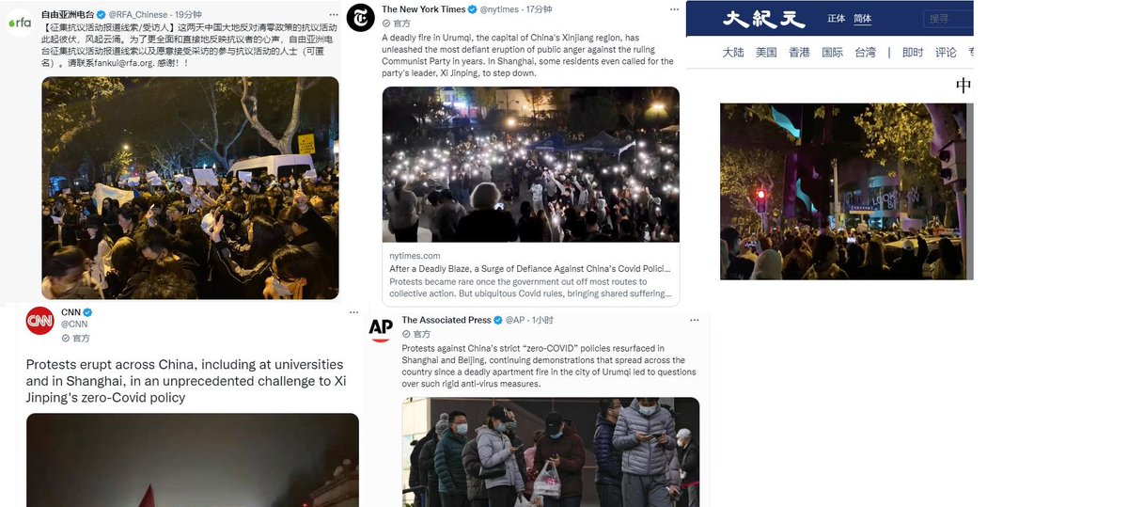Open the AP Associated Press avatar

point(381,328)
